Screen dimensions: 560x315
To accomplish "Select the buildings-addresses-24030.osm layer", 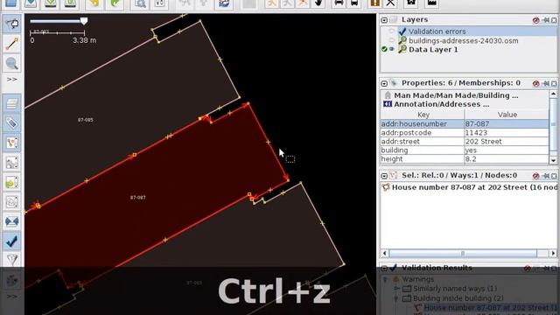I will click(469, 40).
